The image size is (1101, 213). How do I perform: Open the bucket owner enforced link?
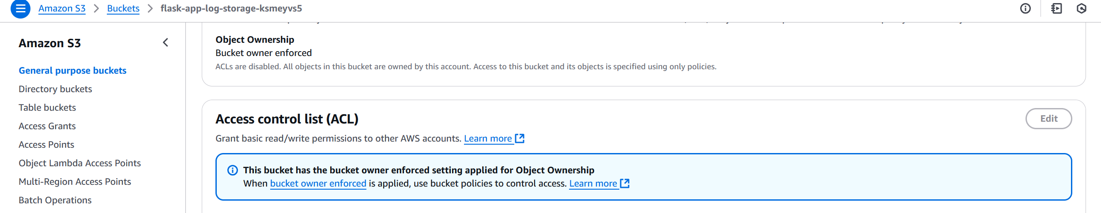(x=318, y=183)
